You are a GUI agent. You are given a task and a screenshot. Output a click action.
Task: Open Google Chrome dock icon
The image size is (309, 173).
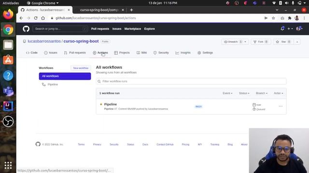(x=8, y=30)
